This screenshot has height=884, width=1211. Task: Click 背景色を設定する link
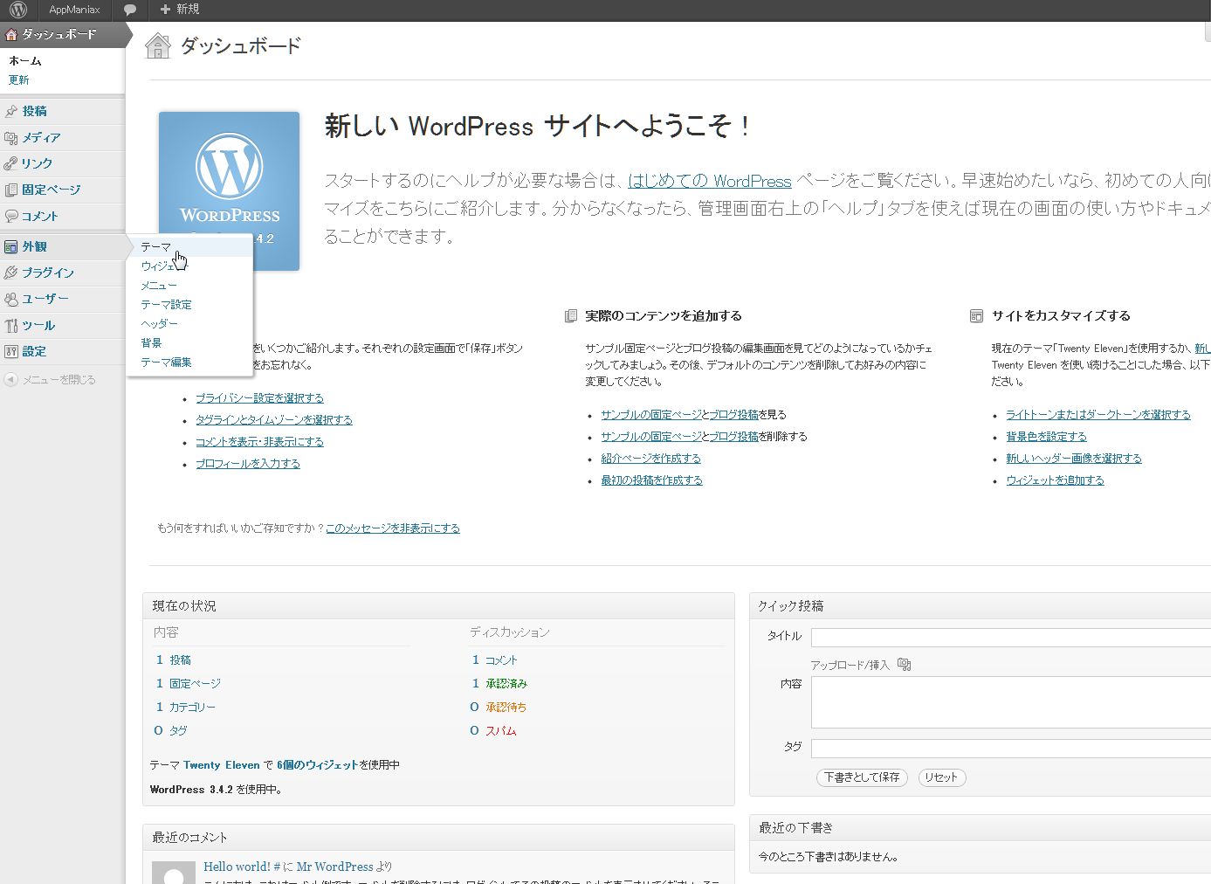point(1046,436)
